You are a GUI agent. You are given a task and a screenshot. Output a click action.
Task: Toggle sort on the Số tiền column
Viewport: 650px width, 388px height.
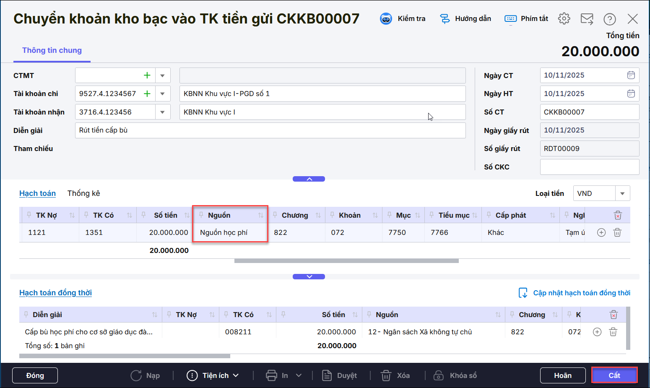pyautogui.click(x=187, y=215)
